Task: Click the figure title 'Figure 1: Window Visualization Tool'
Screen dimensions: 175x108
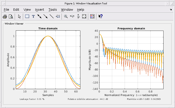Action: (86, 4)
